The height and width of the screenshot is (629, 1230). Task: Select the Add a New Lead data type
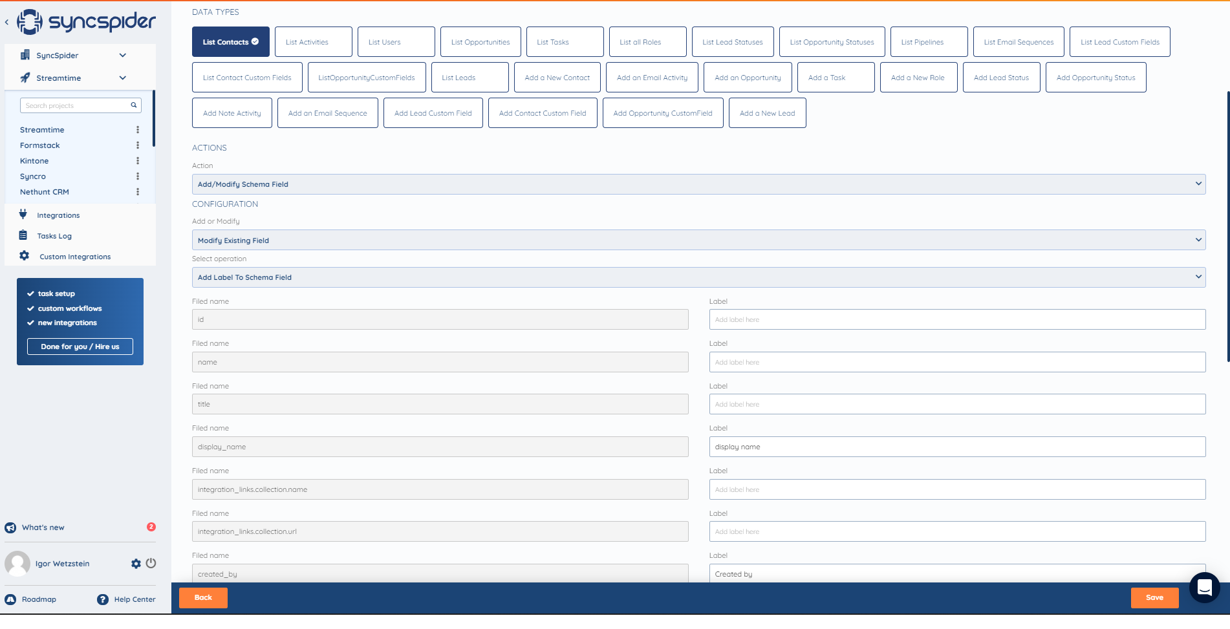768,113
